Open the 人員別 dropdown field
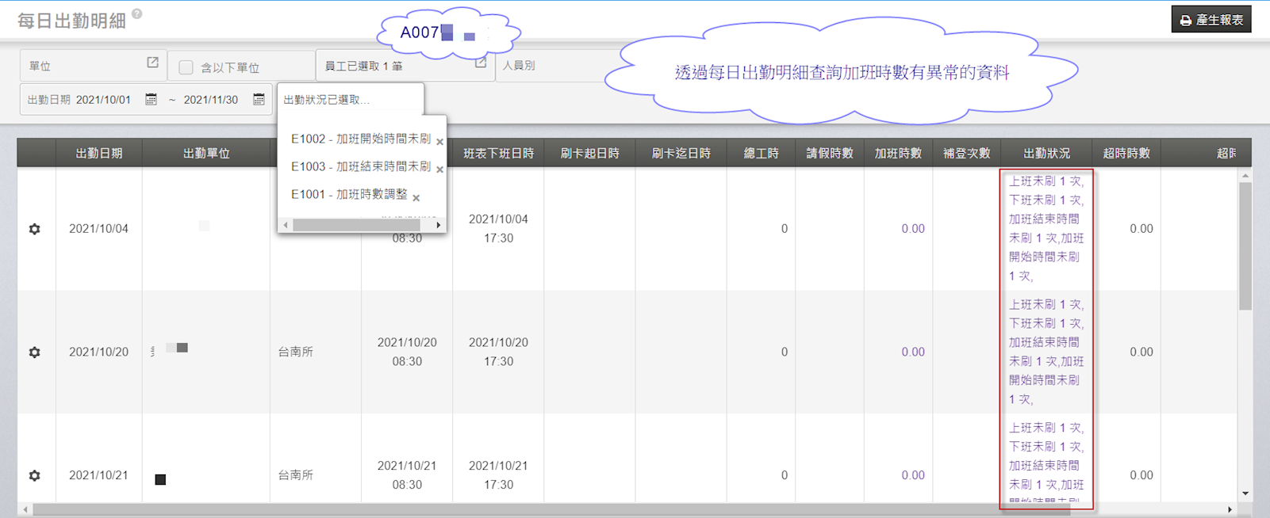Viewport: 1270px width, 518px height. [x=555, y=66]
